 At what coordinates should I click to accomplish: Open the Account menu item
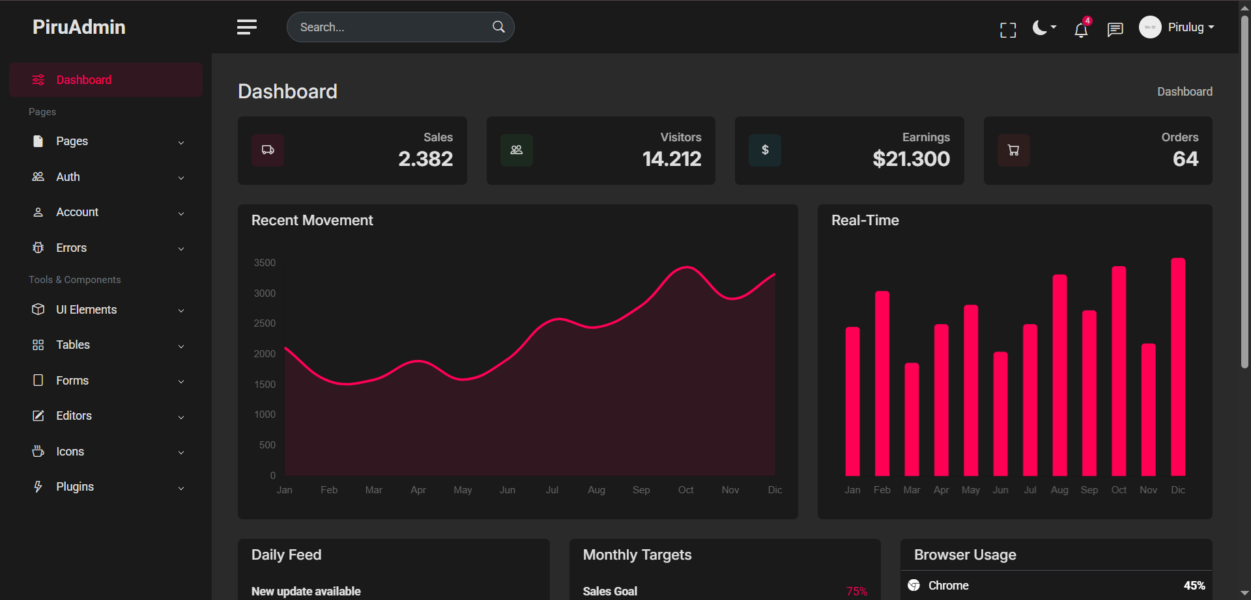pyautogui.click(x=106, y=212)
